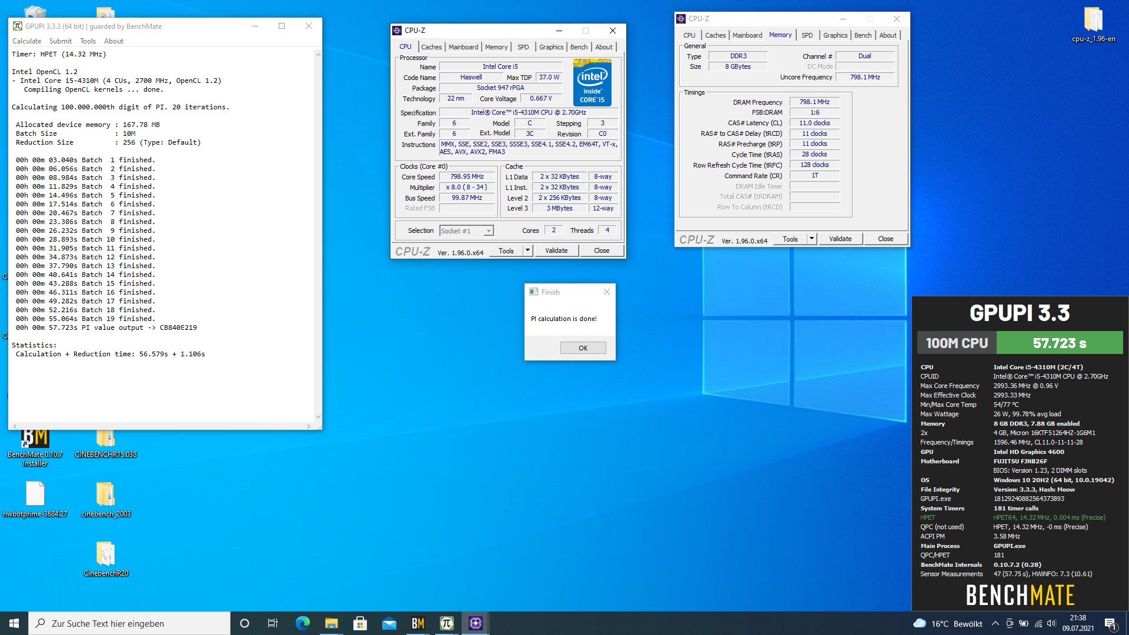Screen dimensions: 1129x635
Task: Click Close button in right CPU-Z Memory window
Action: 886,239
